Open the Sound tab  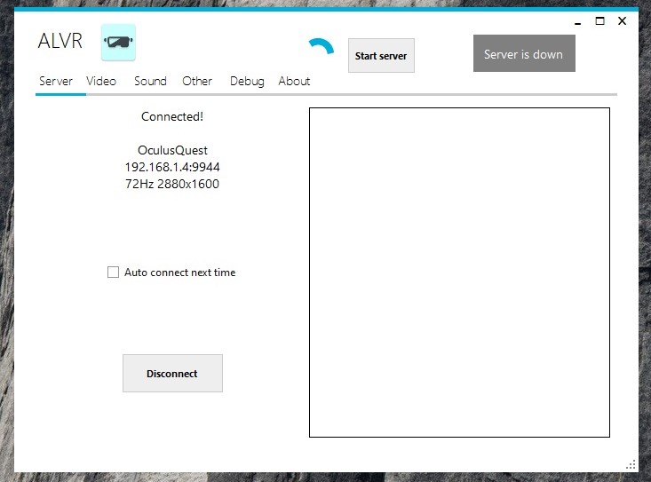[x=150, y=81]
